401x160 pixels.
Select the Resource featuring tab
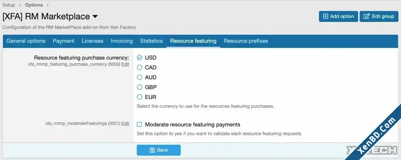193,41
